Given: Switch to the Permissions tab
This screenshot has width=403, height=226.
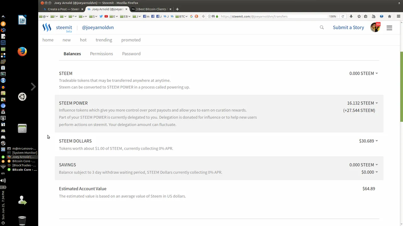Looking at the screenshot, I should click(101, 54).
